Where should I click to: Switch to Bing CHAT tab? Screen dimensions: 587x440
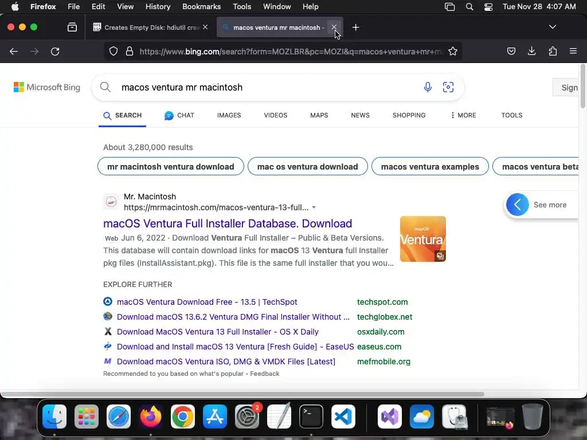click(179, 115)
